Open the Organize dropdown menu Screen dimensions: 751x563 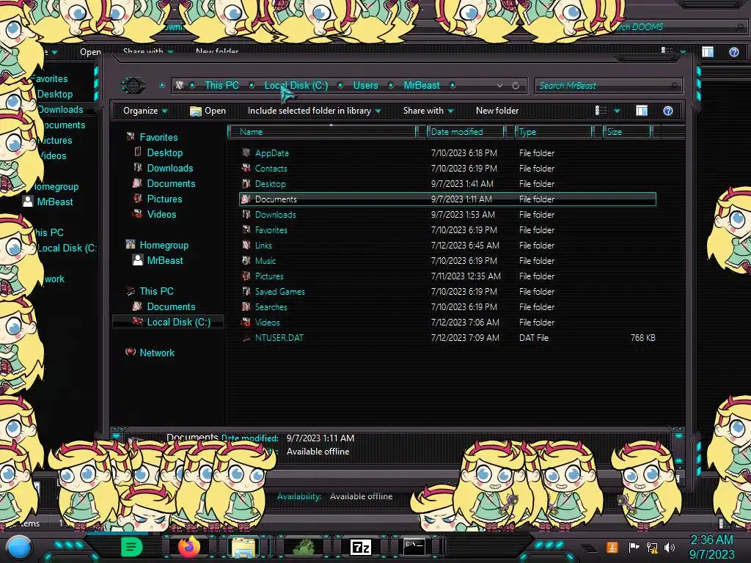145,111
